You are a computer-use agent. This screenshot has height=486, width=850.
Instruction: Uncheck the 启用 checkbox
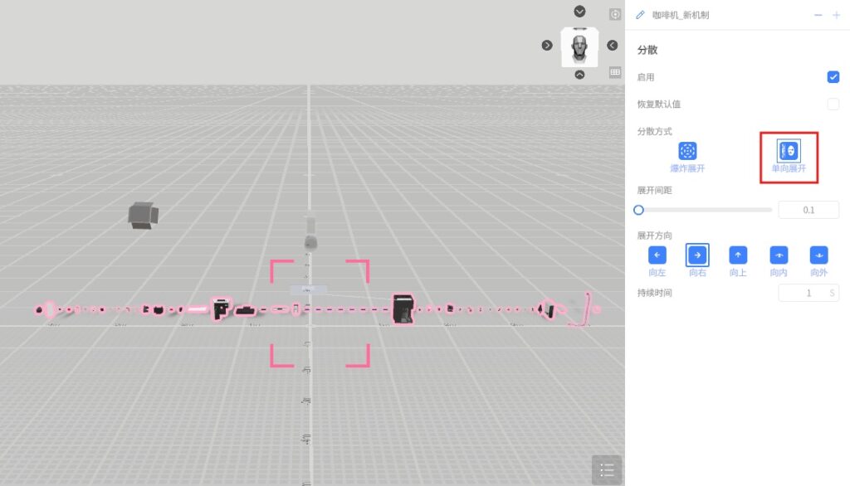(833, 77)
